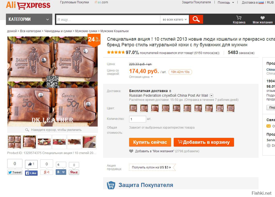Screen dimensions: 275x197
Task: Click the VK share button
Action: click(61, 172)
